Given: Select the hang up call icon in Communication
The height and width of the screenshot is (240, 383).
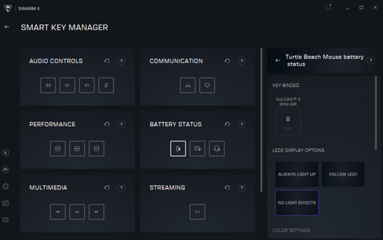Looking at the screenshot, I should 188,85.
